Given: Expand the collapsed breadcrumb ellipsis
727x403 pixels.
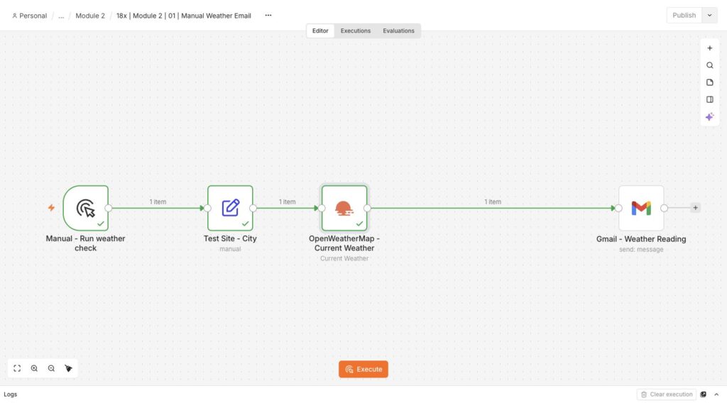Looking at the screenshot, I should (61, 16).
